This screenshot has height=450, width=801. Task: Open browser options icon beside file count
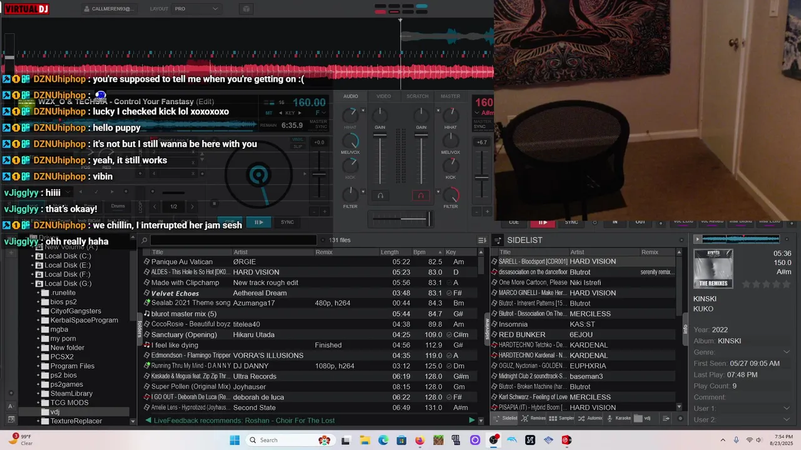tap(482, 240)
